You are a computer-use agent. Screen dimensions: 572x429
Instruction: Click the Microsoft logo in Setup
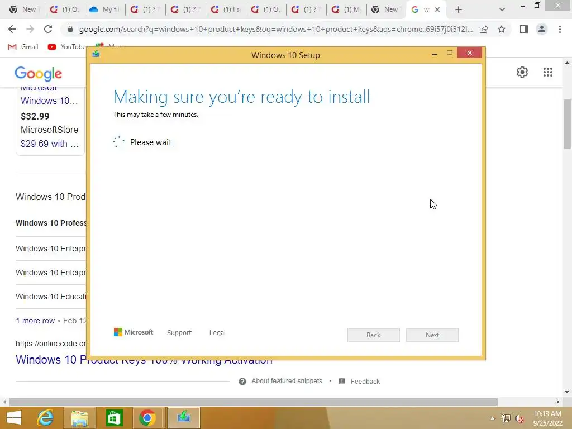point(133,332)
